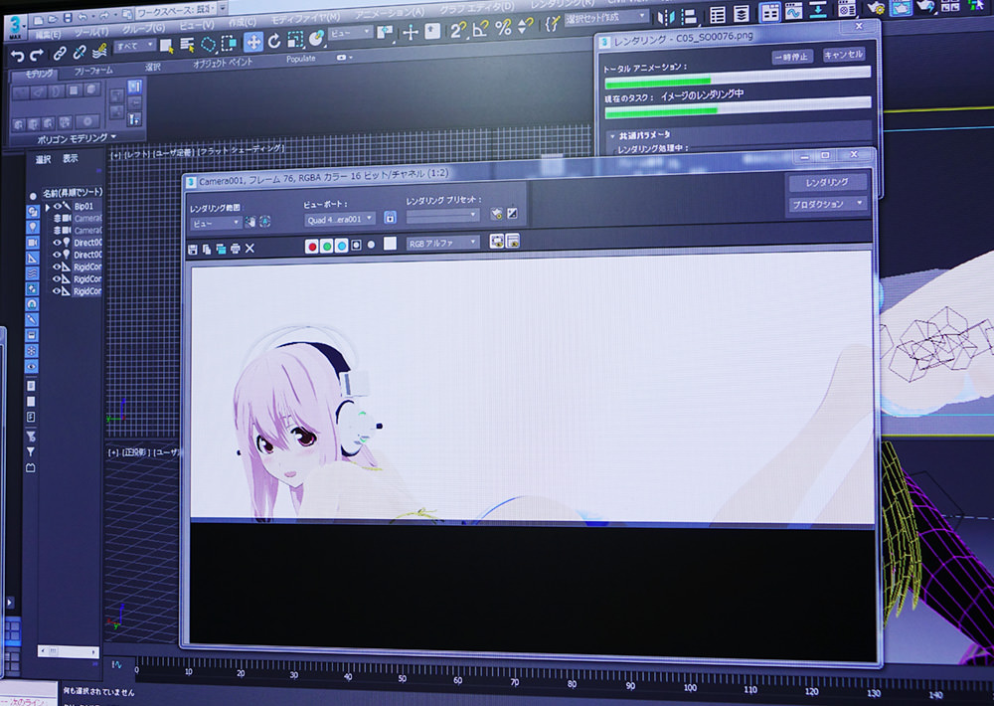The image size is (994, 706).
Task: Open Render Setup teapot icon
Action: point(877,9)
